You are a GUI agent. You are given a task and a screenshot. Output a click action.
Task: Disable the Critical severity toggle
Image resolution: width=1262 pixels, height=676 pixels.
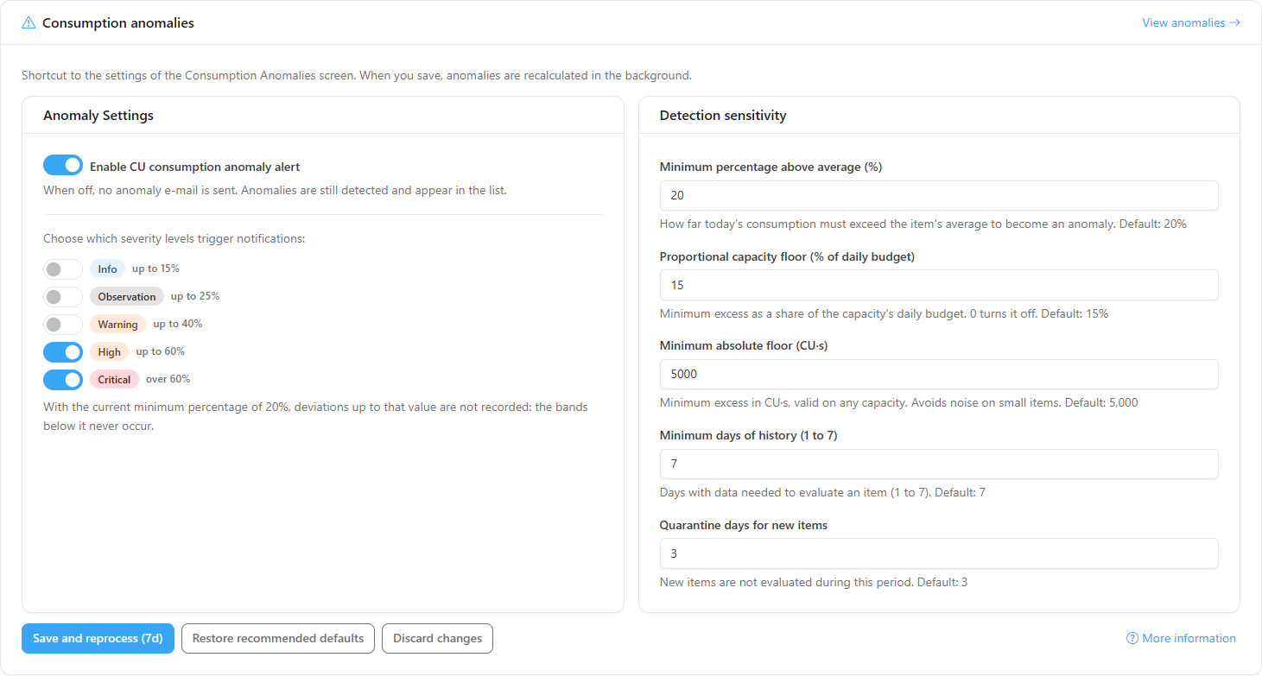(x=63, y=380)
